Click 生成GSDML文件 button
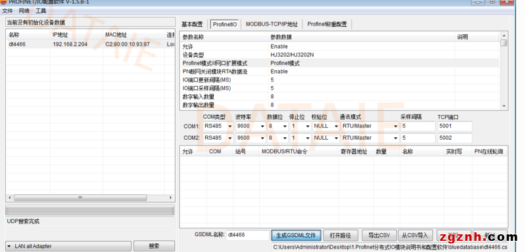The image size is (526, 252). tap(296, 235)
